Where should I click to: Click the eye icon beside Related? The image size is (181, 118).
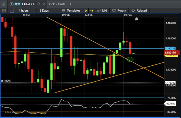(133, 11)
